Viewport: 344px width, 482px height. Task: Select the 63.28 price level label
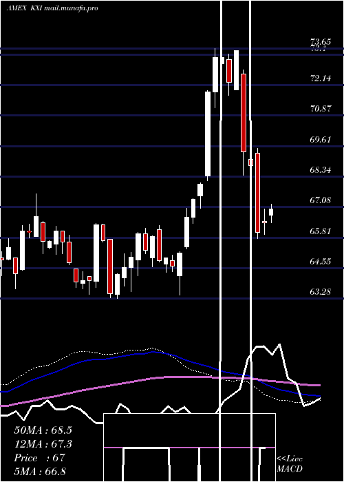[x=321, y=292]
